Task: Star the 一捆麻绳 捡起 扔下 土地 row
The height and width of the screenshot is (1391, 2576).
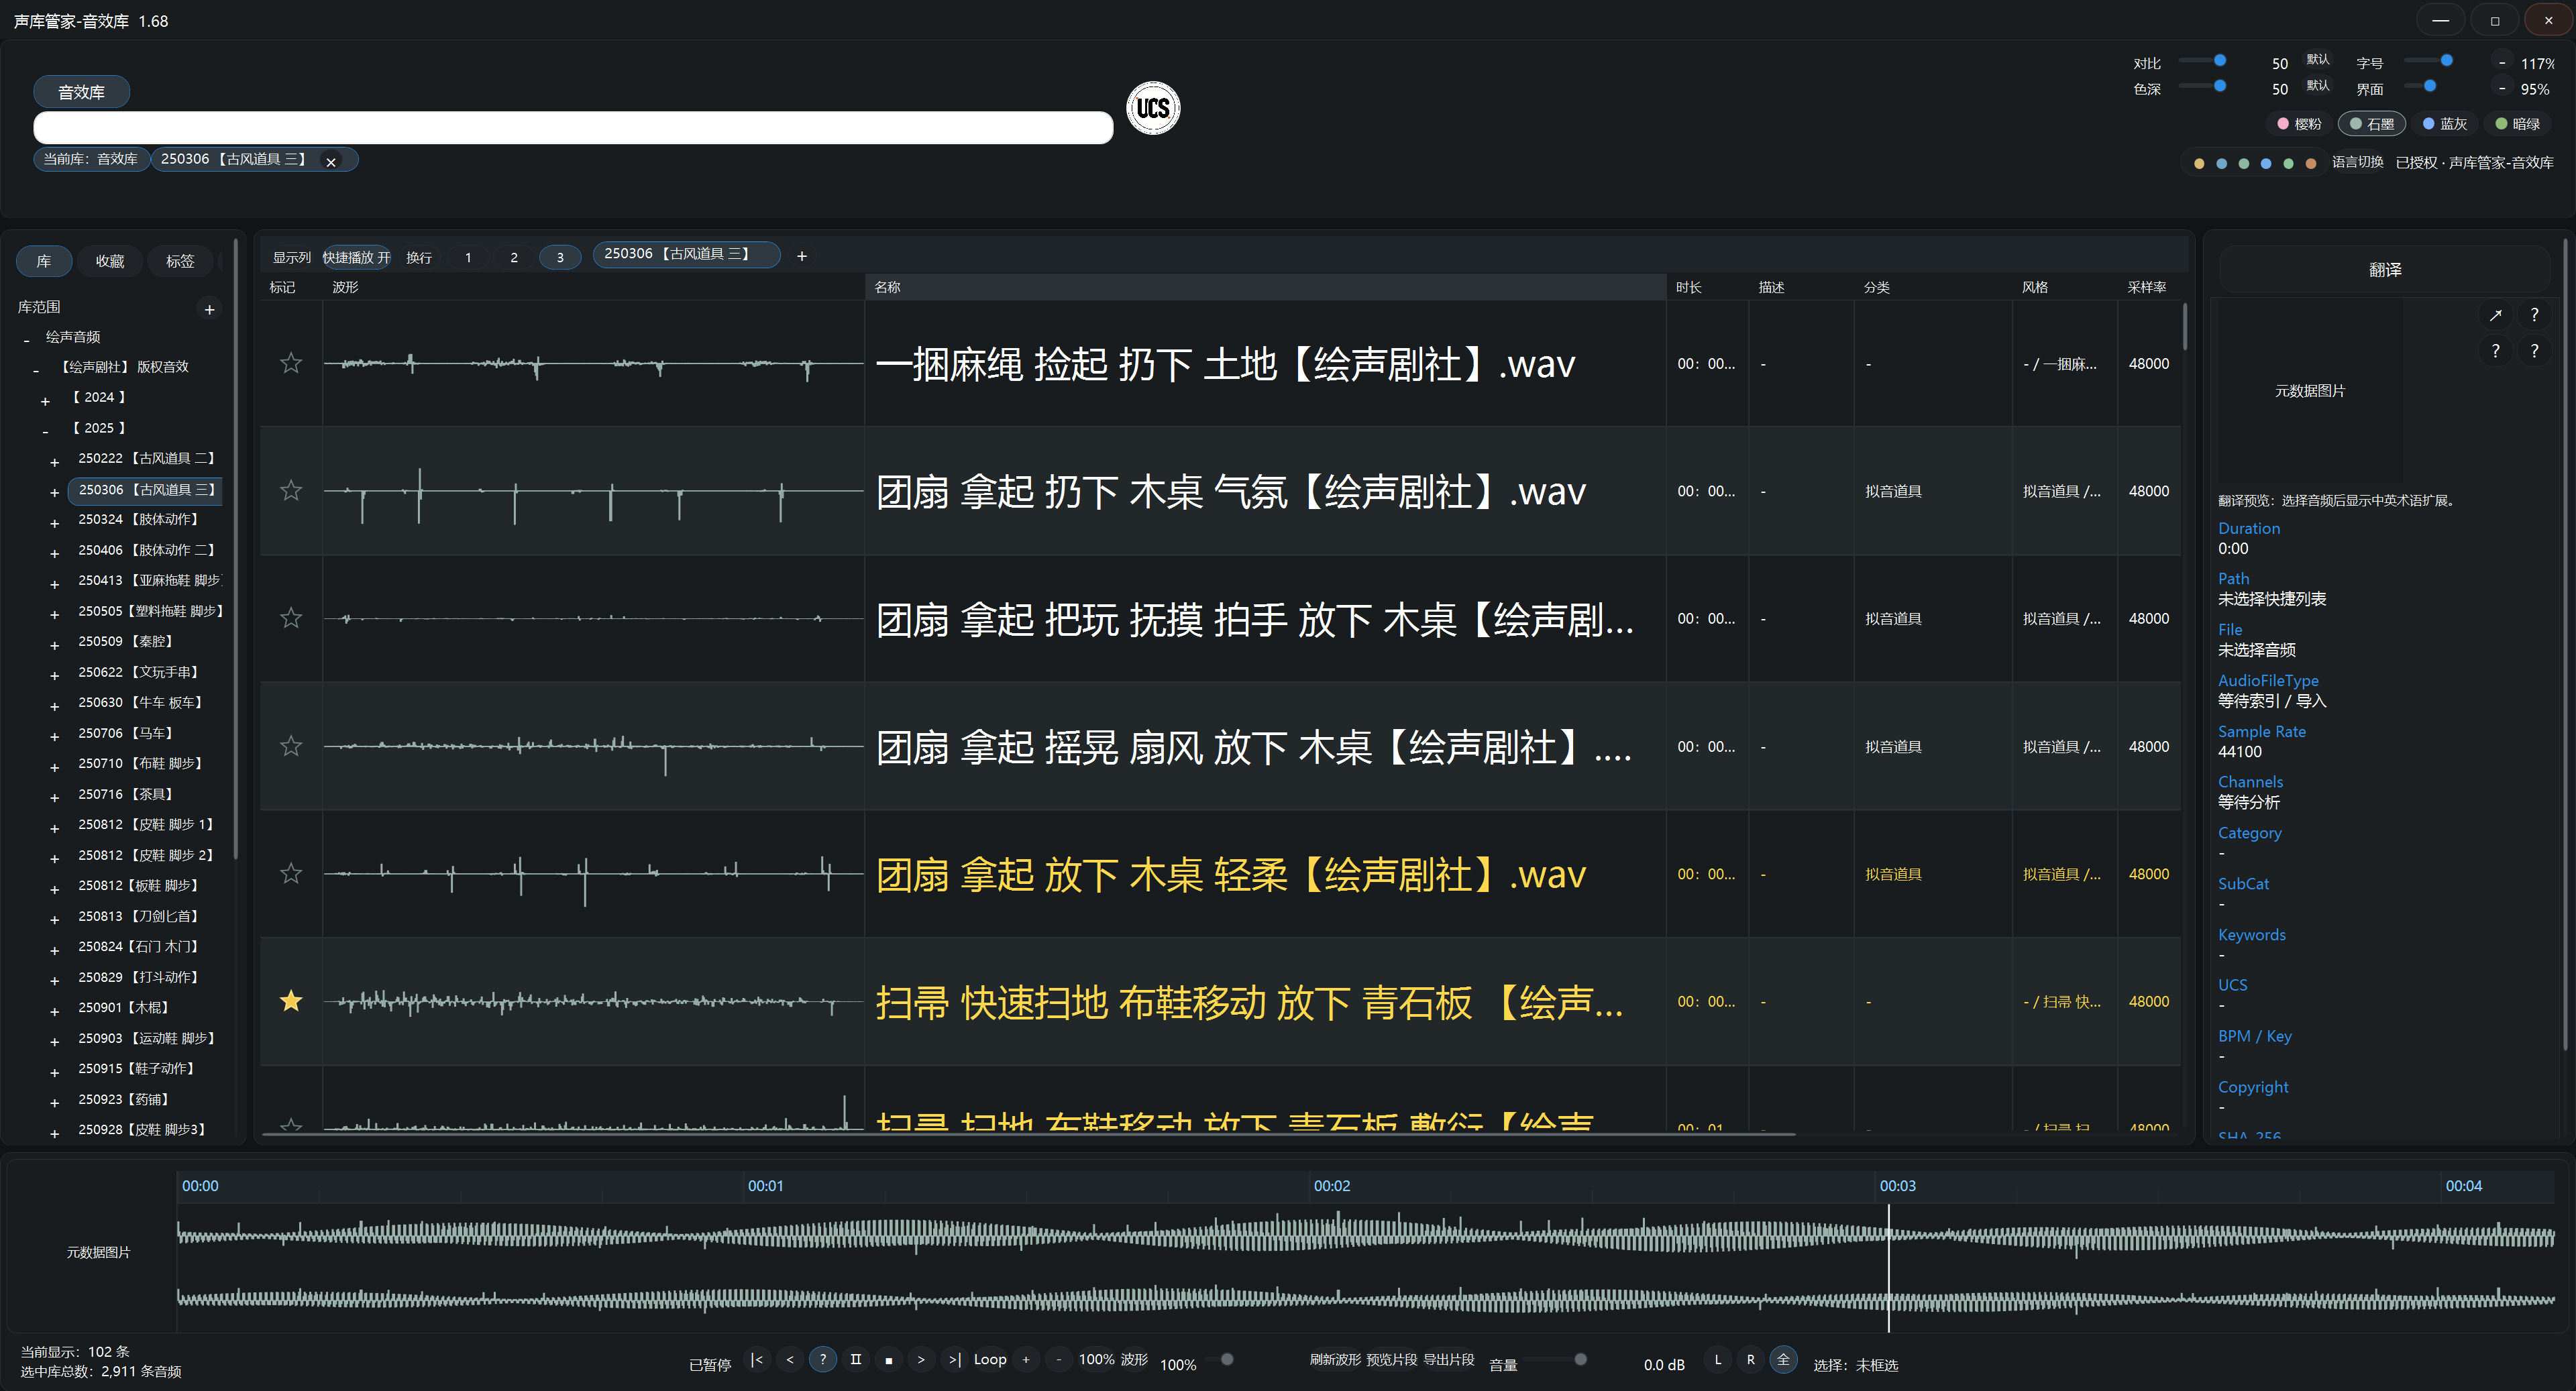Action: 291,363
